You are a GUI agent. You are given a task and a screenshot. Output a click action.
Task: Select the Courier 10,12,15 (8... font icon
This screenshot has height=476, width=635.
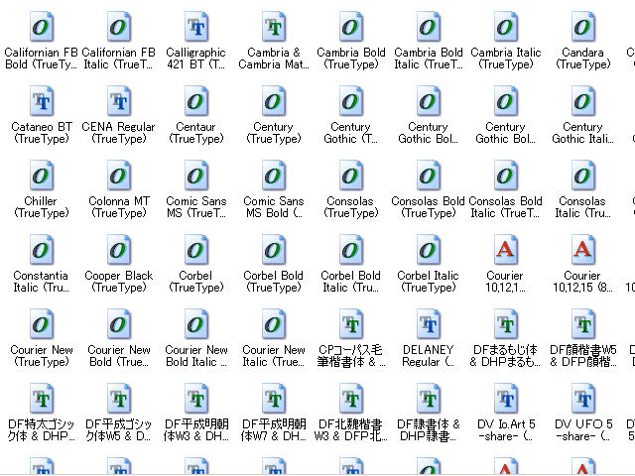(582, 250)
